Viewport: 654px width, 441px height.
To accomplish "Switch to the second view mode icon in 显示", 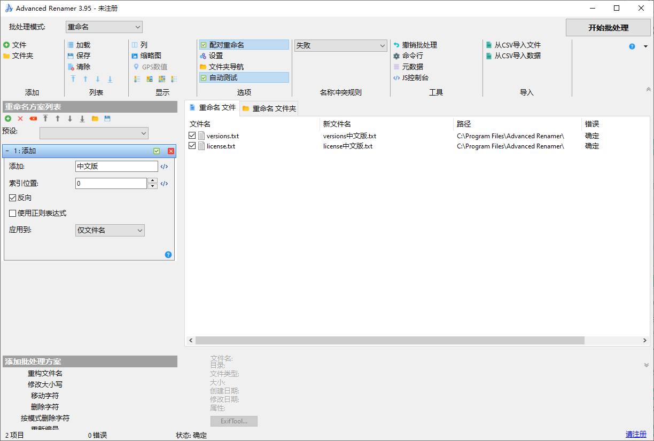I will point(150,79).
